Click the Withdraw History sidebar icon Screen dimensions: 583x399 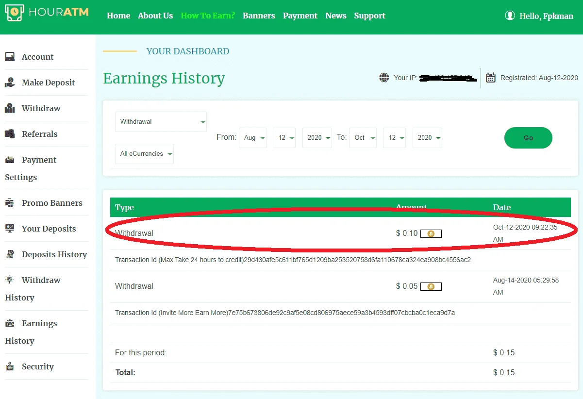[x=10, y=280]
